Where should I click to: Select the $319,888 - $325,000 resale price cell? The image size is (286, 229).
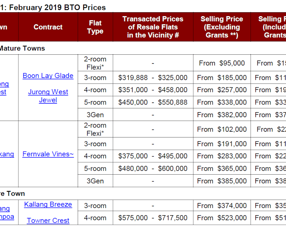click(x=153, y=78)
